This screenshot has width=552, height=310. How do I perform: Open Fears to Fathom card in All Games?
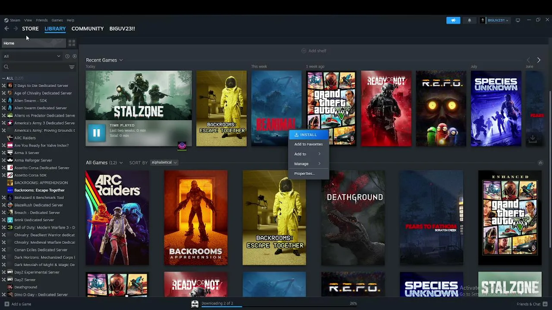431,218
